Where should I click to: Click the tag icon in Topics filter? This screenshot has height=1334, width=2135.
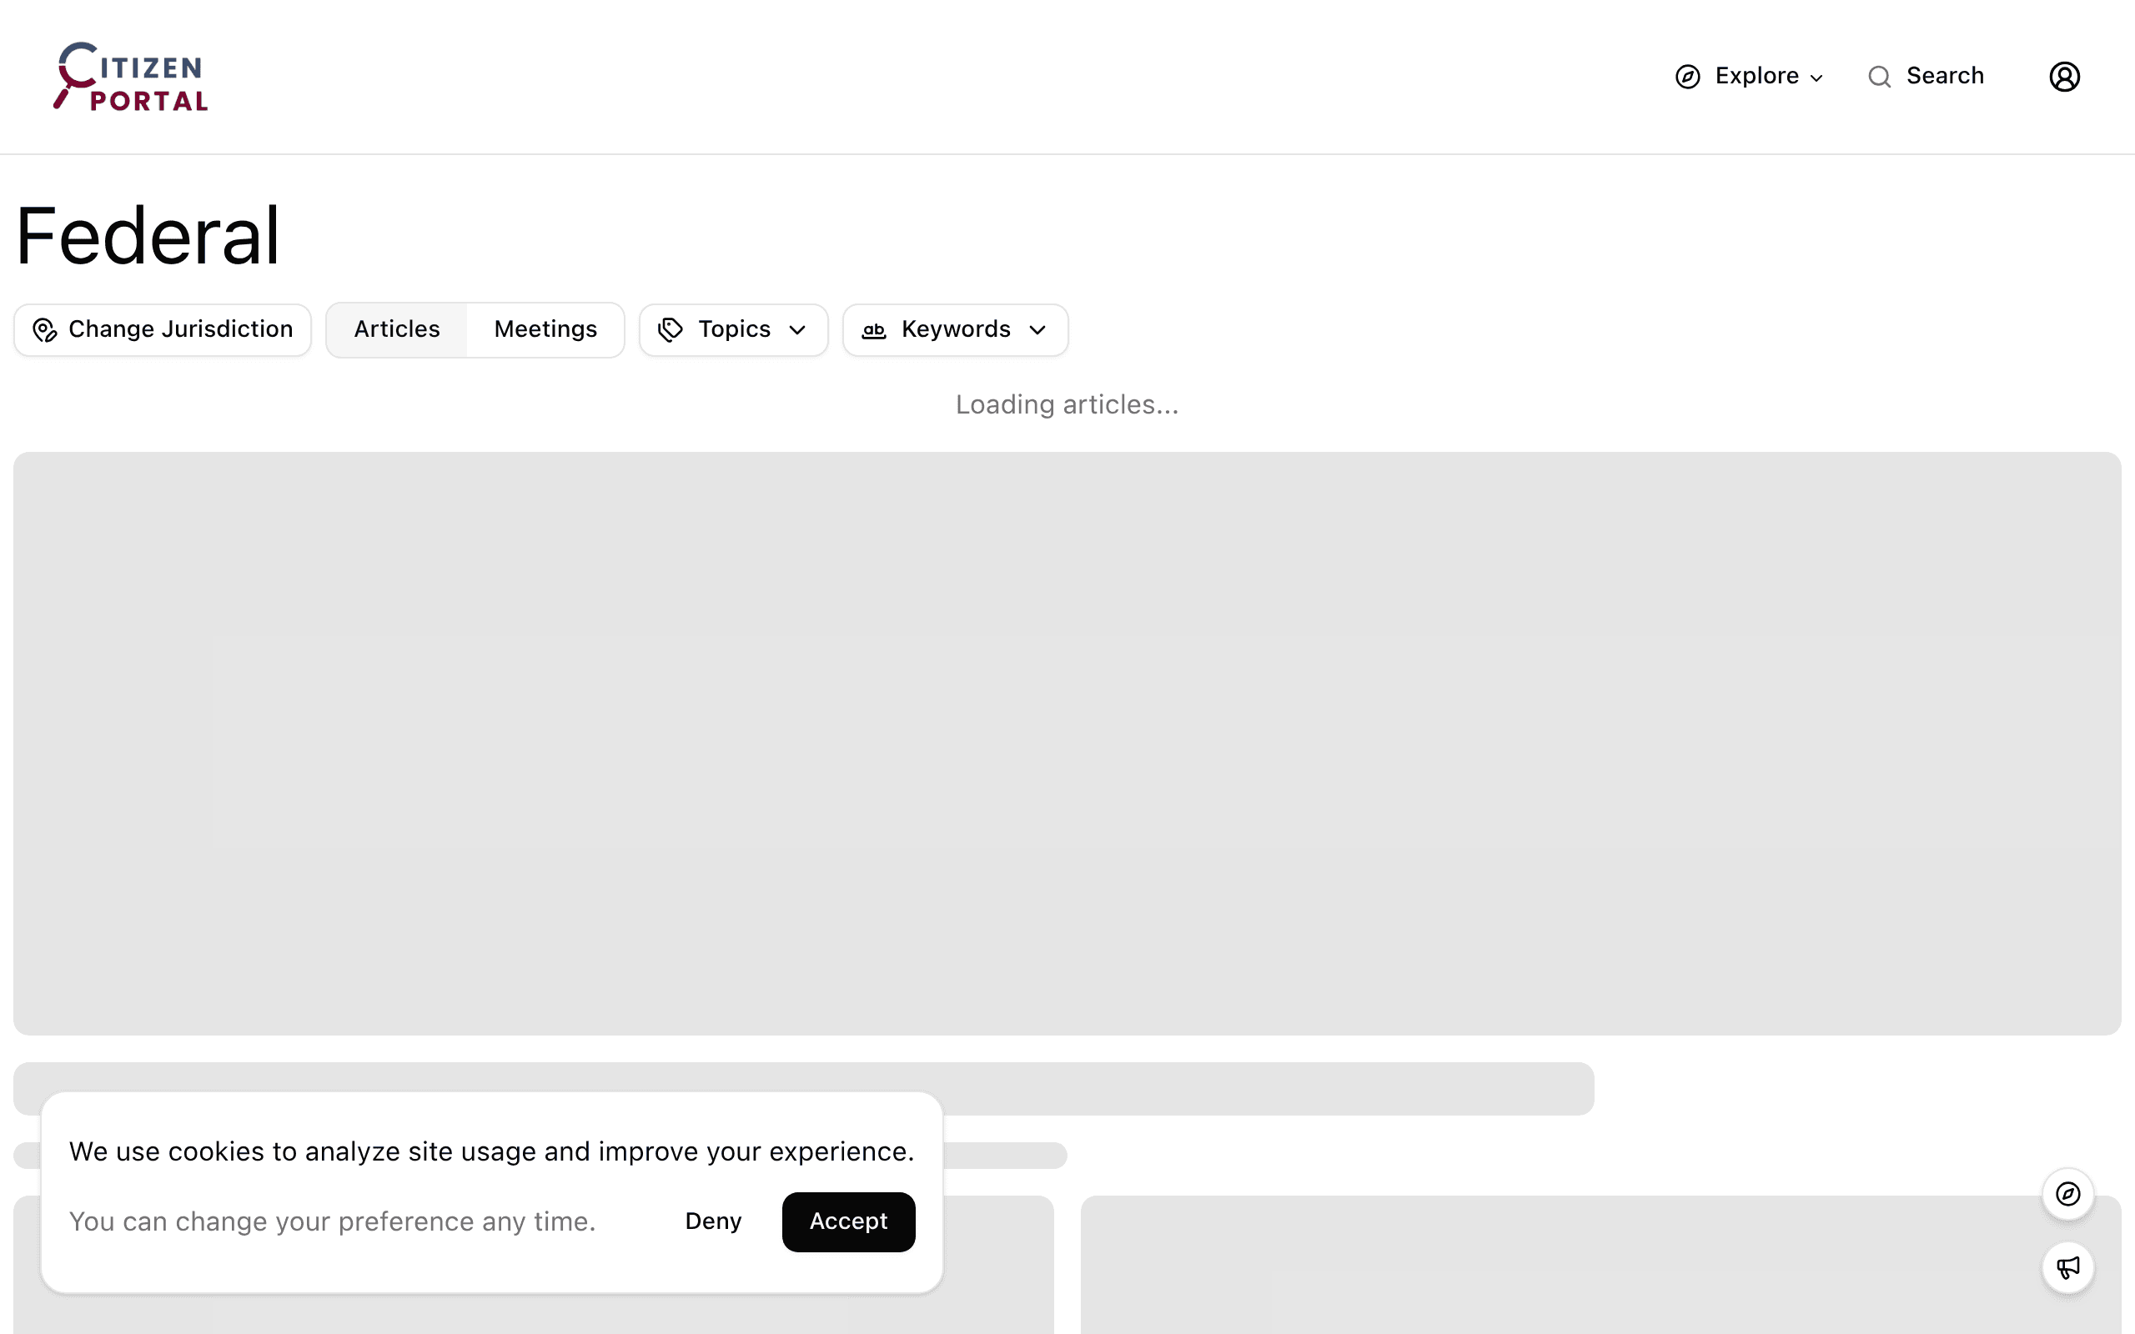671,330
